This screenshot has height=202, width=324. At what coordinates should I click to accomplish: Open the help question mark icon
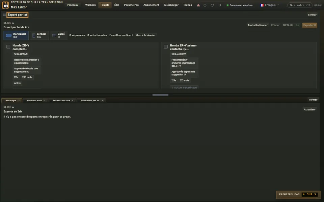pyautogui.click(x=205, y=5)
